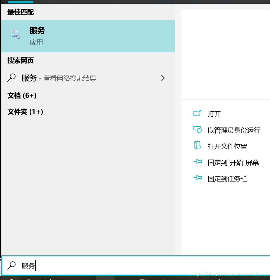
Task: Choose 固定到"开始"屏幕
Action: (x=233, y=163)
